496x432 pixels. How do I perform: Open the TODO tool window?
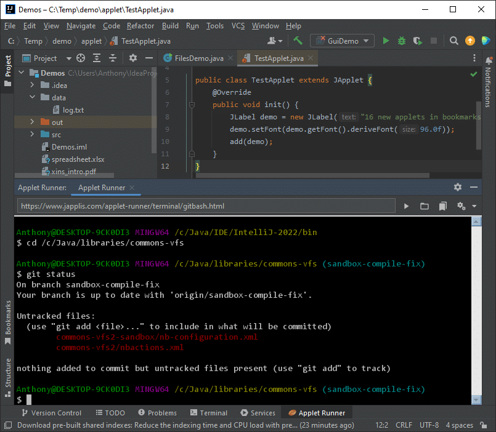110,413
